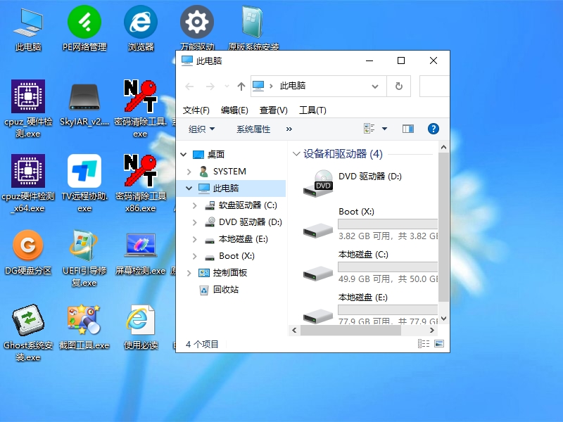Click the explorer search box
The image size is (563, 422).
click(434, 86)
